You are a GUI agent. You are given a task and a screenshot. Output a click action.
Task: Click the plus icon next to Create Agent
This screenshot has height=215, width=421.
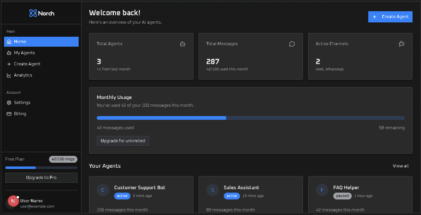[x=9, y=64]
